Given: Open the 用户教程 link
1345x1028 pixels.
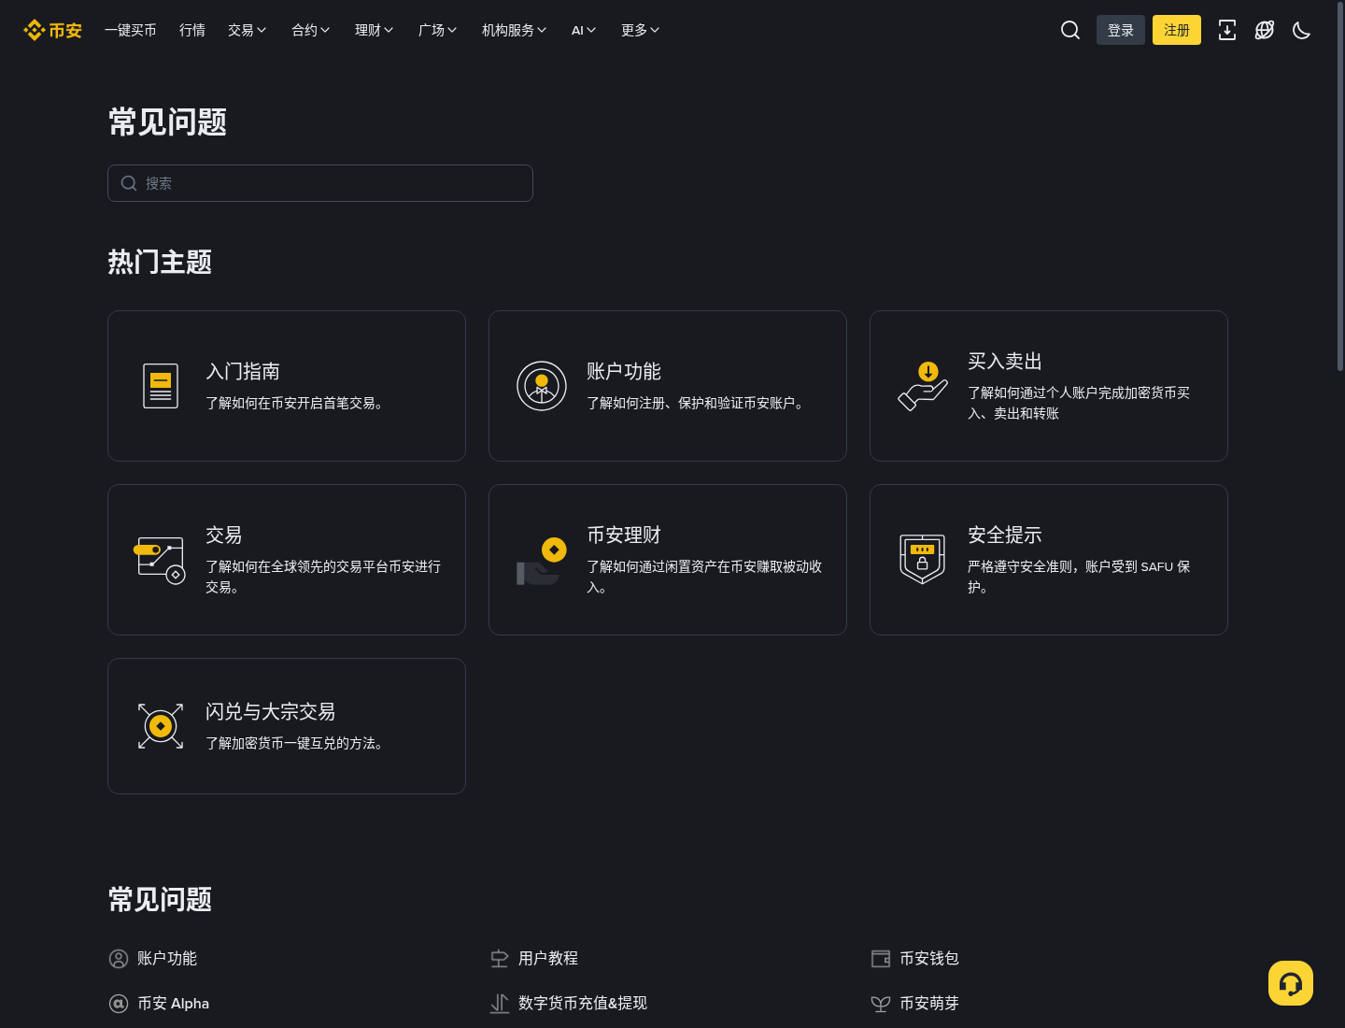Looking at the screenshot, I should click(x=548, y=959).
